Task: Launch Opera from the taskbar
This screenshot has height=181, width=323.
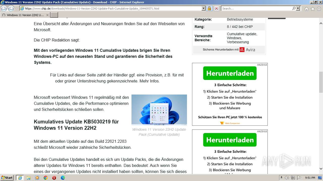Action: click(54, 178)
